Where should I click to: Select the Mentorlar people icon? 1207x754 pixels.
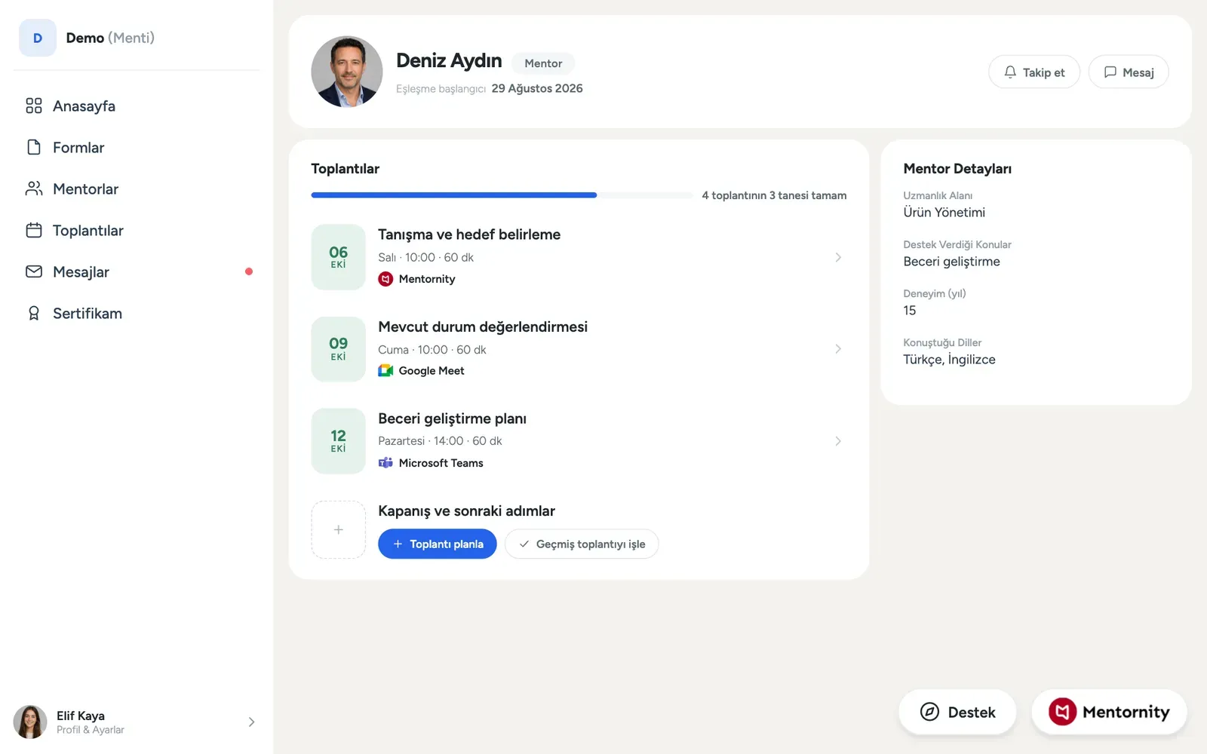34,188
